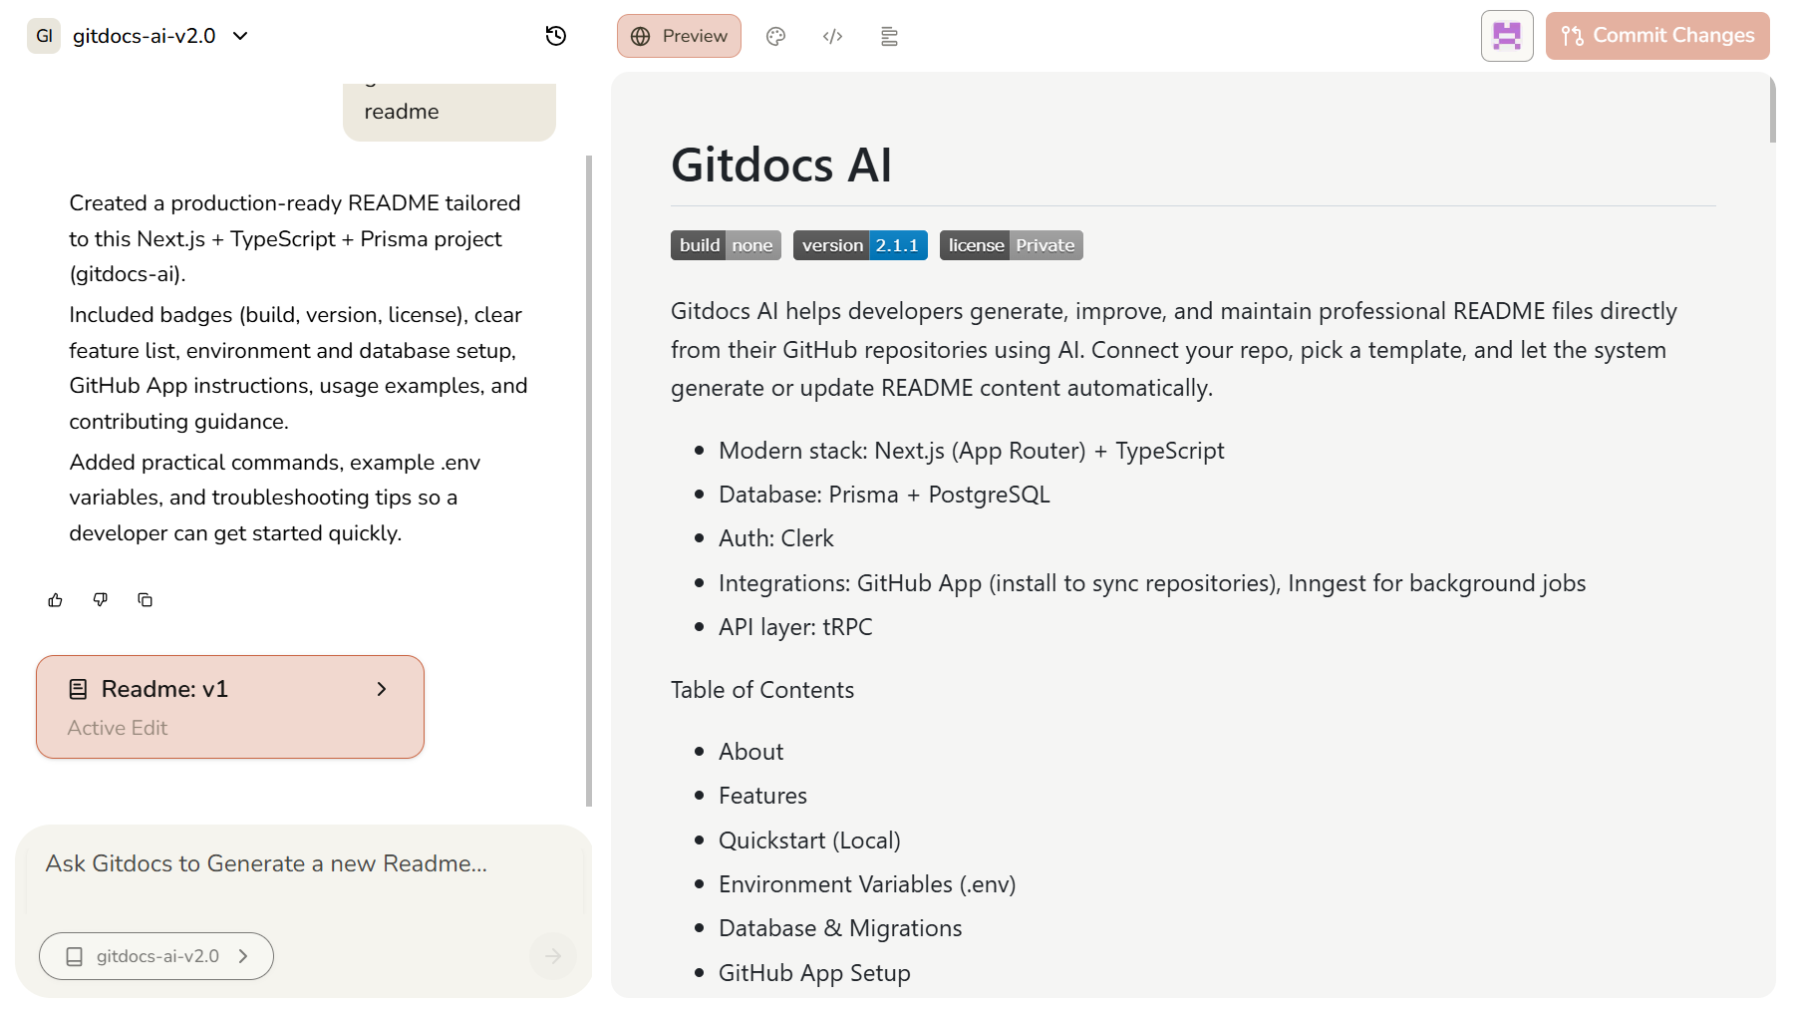Copy the AI response using copy icon
Image resolution: width=1794 pixels, height=1009 pixels.
(x=145, y=599)
